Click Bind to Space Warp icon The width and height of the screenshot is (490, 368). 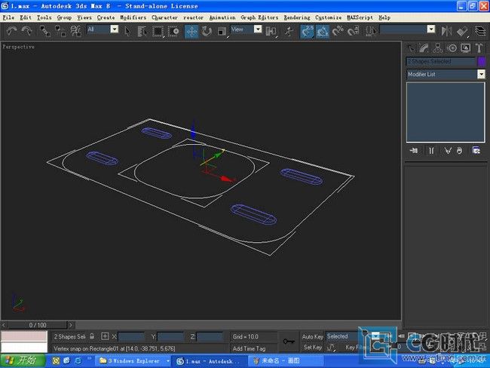tap(75, 31)
